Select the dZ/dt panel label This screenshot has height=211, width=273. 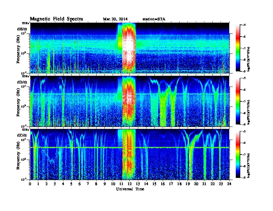22,135
